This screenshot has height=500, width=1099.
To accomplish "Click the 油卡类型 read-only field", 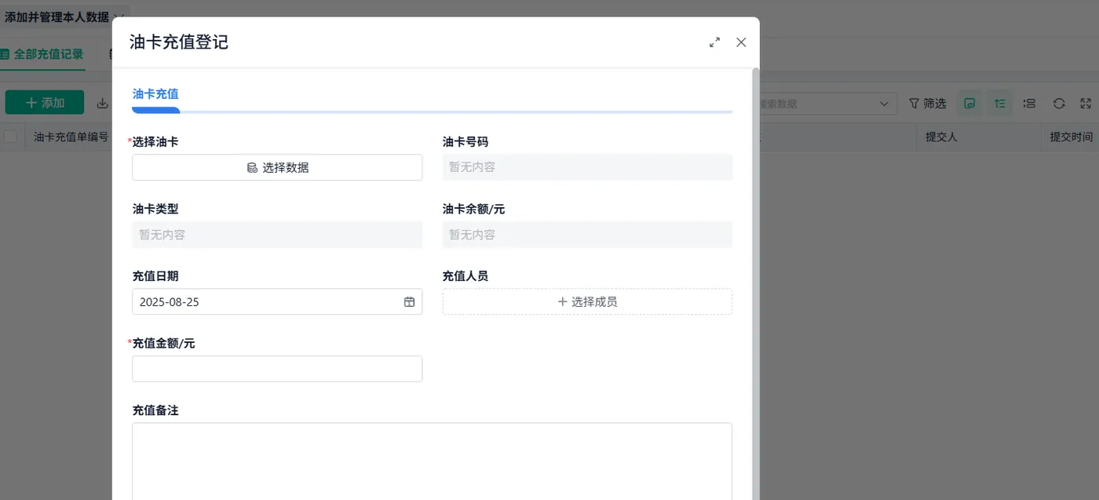I will [277, 235].
